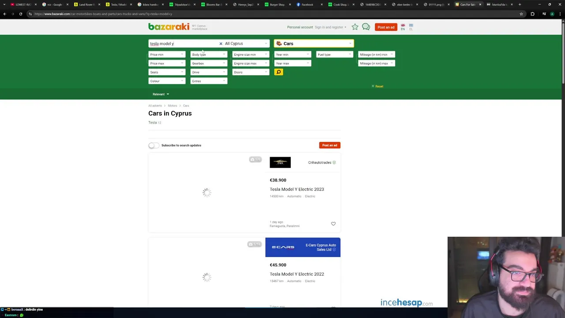
Task: Open the favorites star icon
Action: tap(355, 27)
